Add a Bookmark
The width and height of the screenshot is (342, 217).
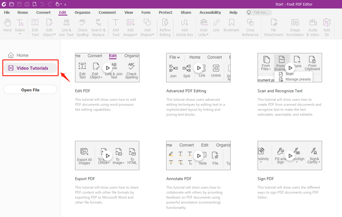coord(232,25)
